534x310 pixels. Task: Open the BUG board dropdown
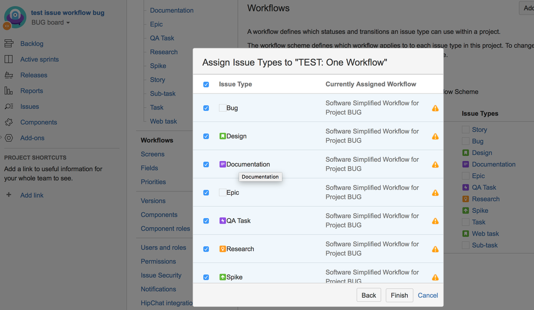point(50,22)
